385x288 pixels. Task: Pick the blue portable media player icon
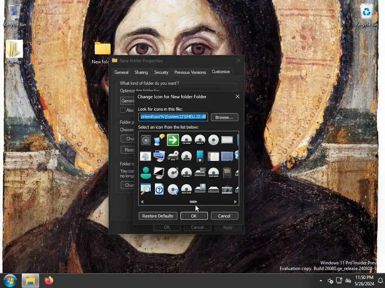point(200,156)
